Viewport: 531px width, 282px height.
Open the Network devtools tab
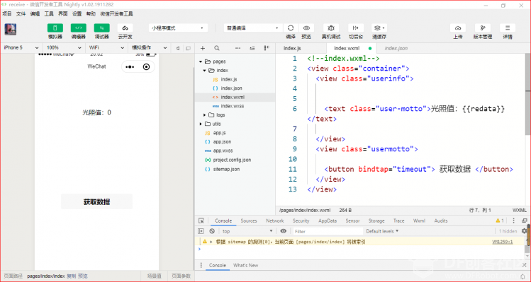(x=274, y=221)
